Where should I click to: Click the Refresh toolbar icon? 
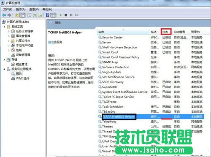[x=35, y=15]
